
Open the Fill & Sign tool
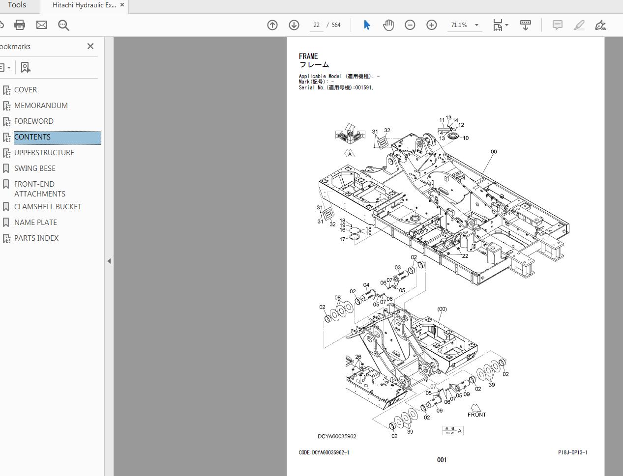[600, 25]
